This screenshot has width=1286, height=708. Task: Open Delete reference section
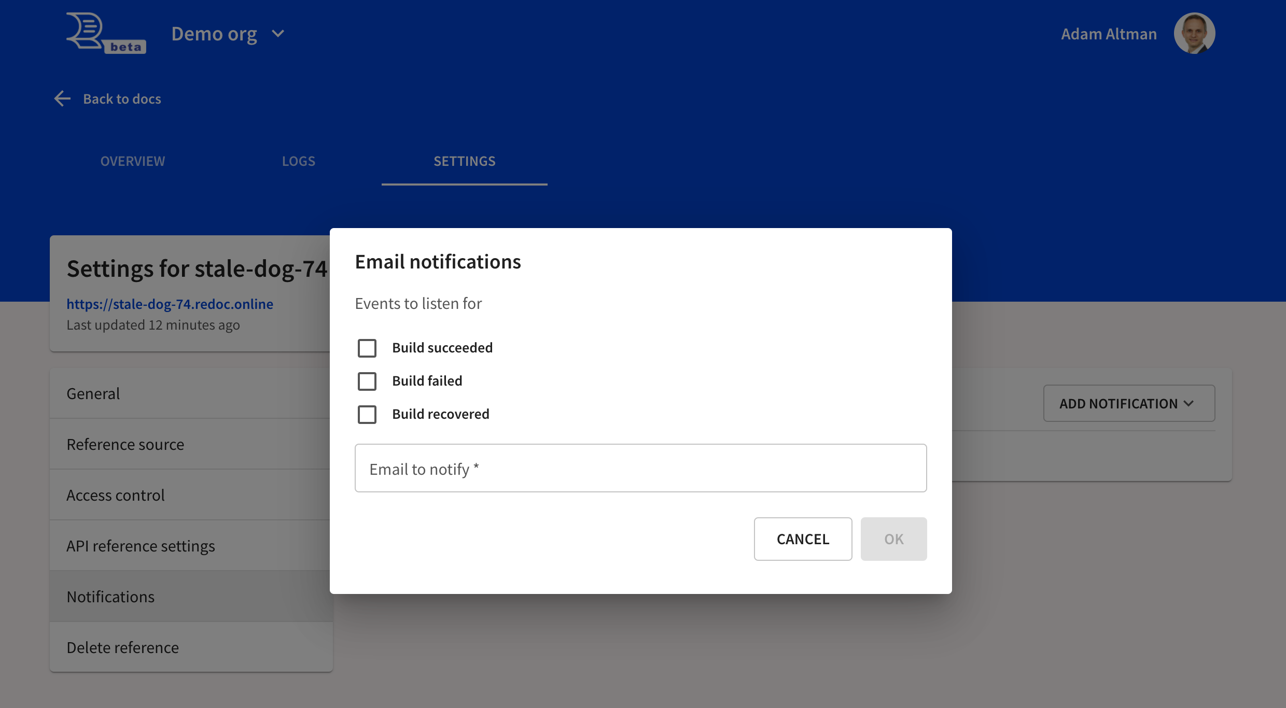point(191,647)
